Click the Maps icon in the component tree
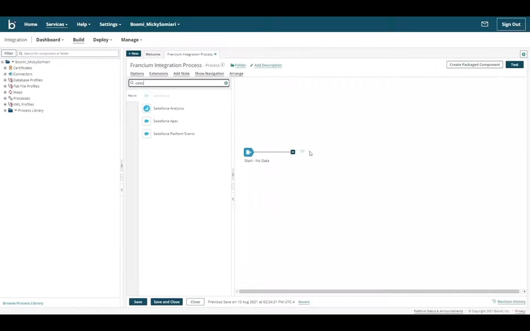530x331 pixels. pos(11,92)
